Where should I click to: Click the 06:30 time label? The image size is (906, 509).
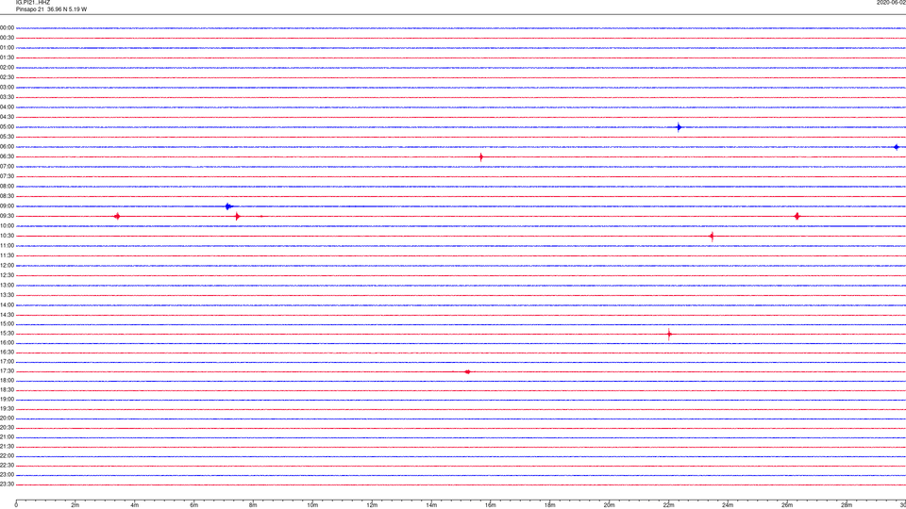pyautogui.click(x=7, y=156)
